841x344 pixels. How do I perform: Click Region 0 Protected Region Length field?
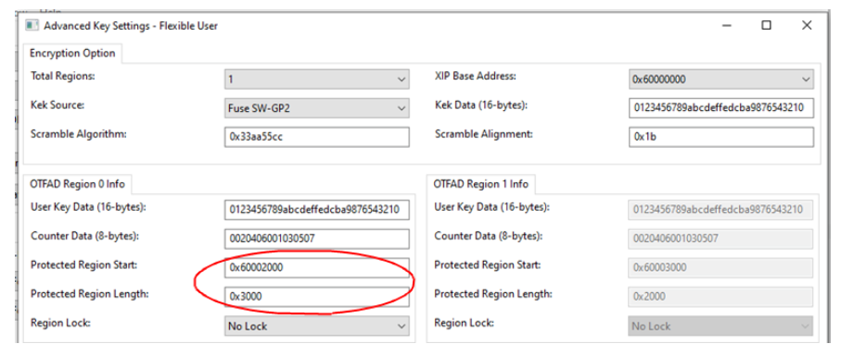point(316,297)
